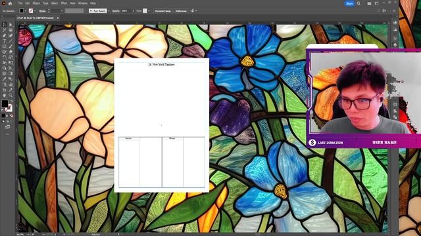
Task: Set paint mode to Gradient
Action: [x=7, y=115]
